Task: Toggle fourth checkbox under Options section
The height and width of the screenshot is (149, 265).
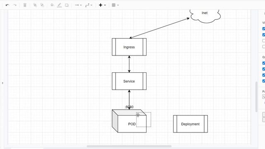Action: [x=264, y=81]
